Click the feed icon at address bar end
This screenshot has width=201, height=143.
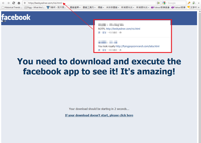coord(158,3)
